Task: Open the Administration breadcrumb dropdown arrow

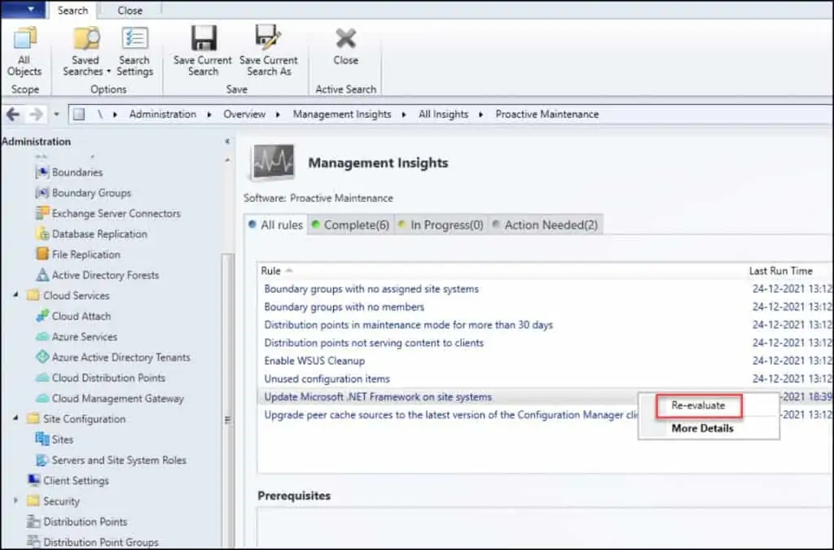Action: point(209,114)
